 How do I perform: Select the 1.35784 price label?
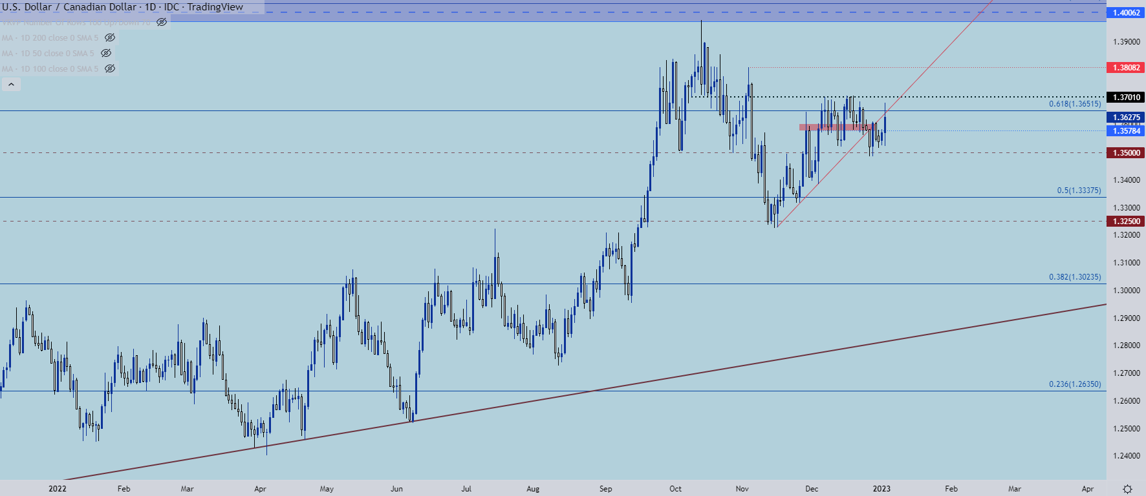click(1126, 131)
